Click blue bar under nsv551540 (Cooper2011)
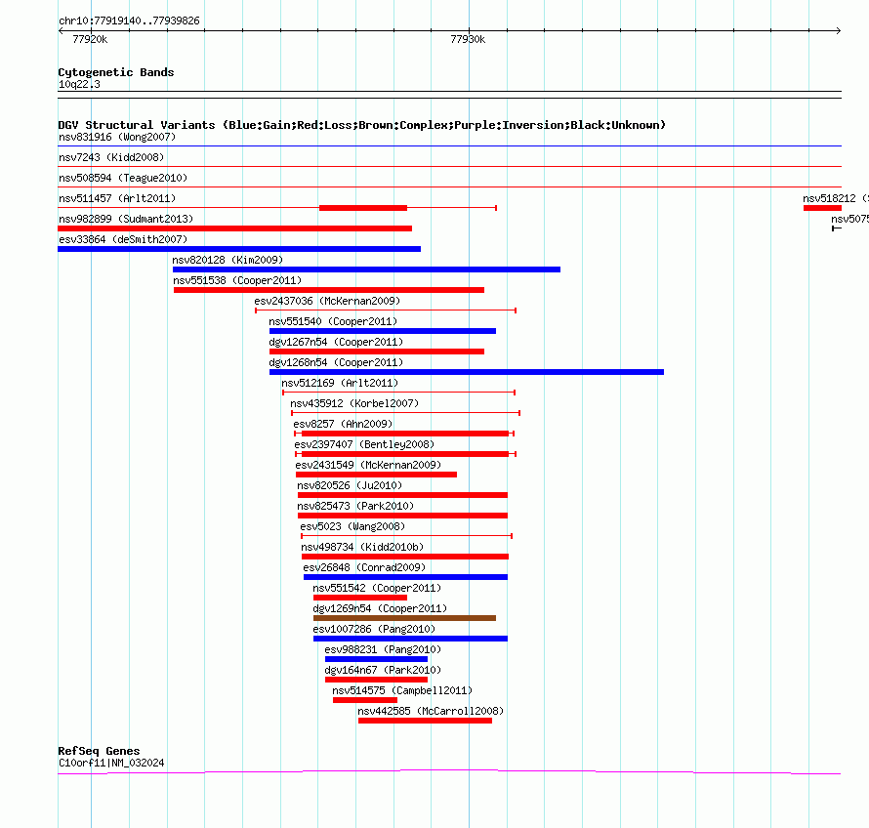The image size is (869, 828). (x=383, y=331)
